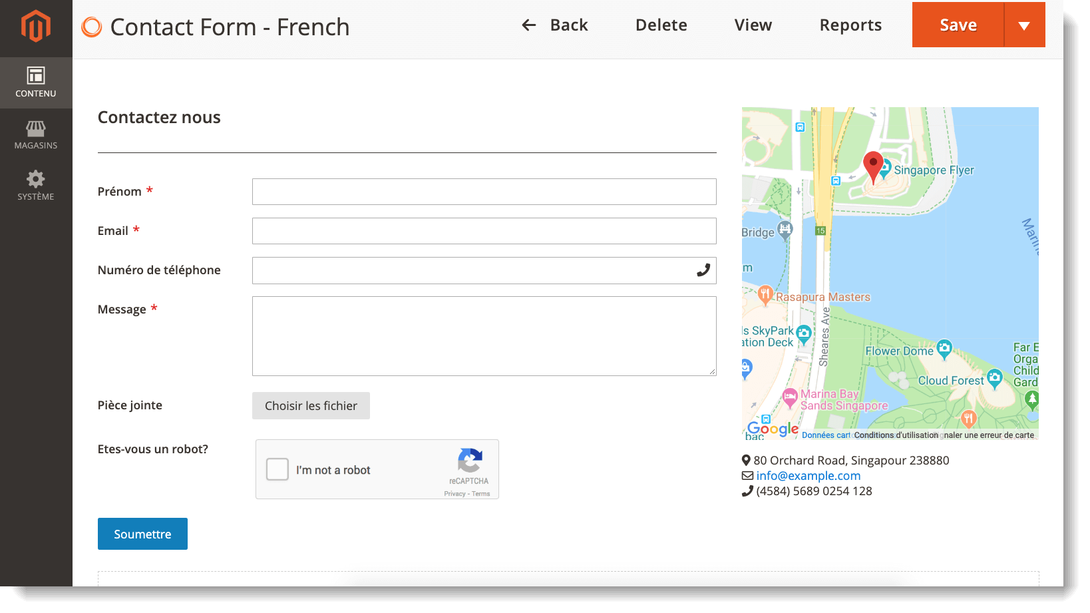Click Choisir les fichier to attach a file

pyautogui.click(x=311, y=405)
